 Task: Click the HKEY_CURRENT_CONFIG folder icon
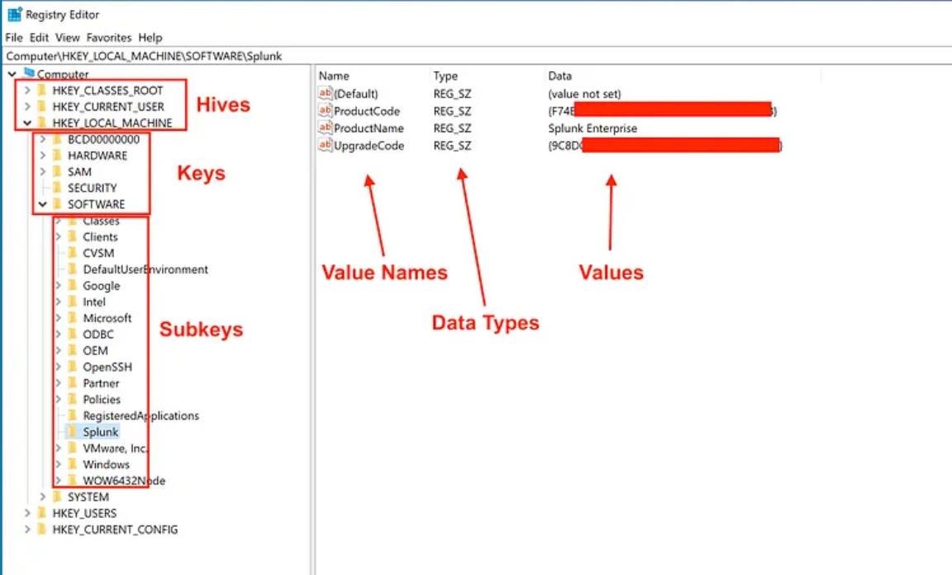(x=42, y=530)
